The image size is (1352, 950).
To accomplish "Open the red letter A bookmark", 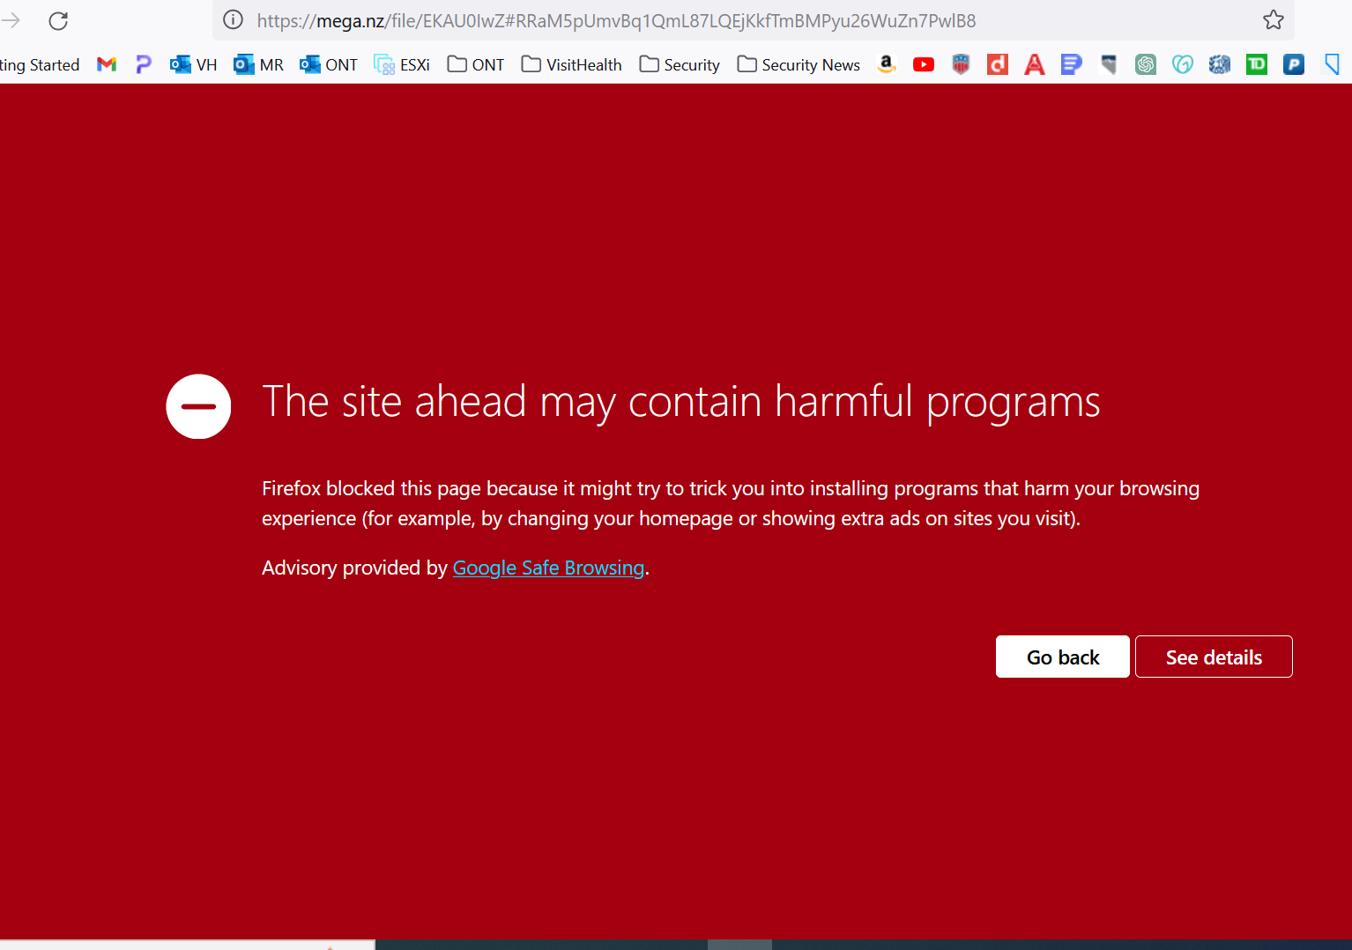I will point(1035,64).
